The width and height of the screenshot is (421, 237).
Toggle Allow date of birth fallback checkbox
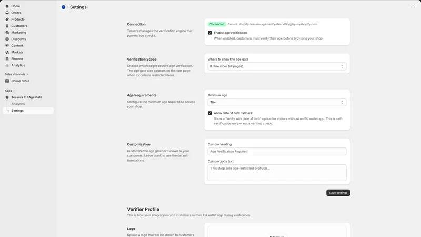pos(209,113)
